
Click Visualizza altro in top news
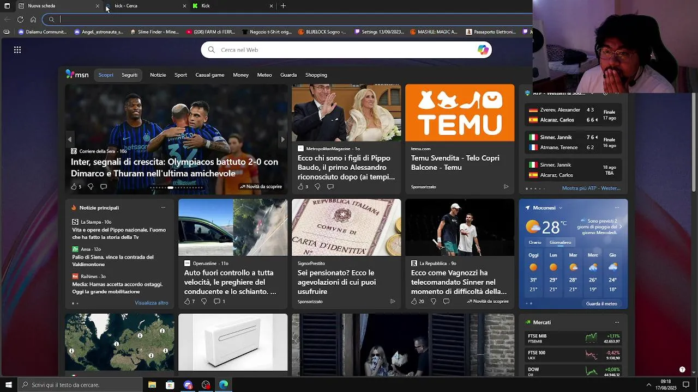pyautogui.click(x=152, y=303)
